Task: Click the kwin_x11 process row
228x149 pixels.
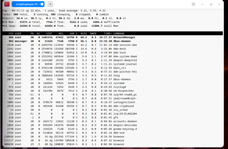Action: tap(112, 68)
